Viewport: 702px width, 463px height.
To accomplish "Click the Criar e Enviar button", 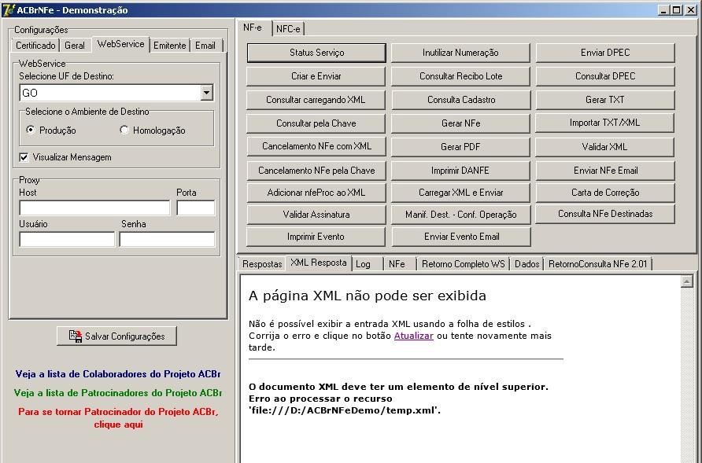I will [316, 76].
